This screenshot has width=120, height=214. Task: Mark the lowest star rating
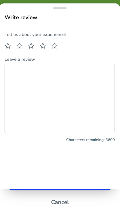(x=8, y=46)
